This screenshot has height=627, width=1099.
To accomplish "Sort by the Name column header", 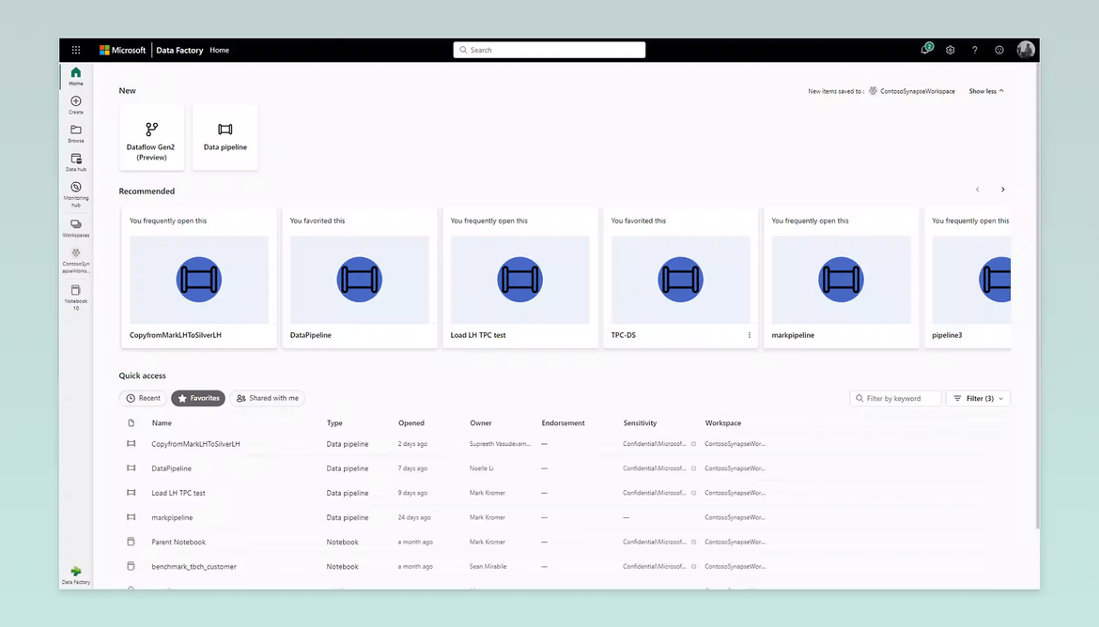I will [x=162, y=423].
